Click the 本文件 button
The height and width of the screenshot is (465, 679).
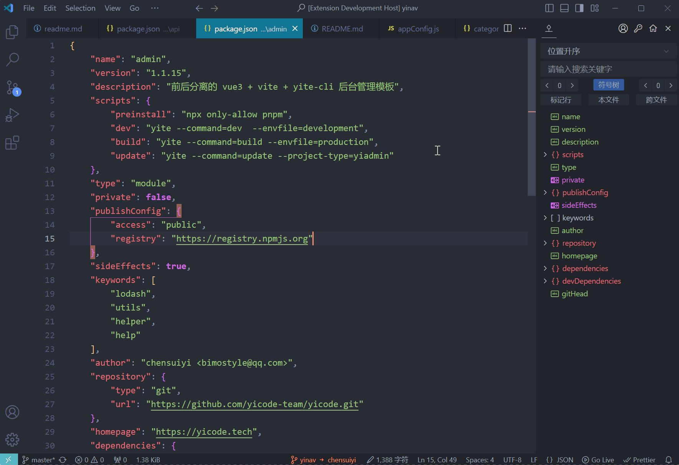pos(608,100)
